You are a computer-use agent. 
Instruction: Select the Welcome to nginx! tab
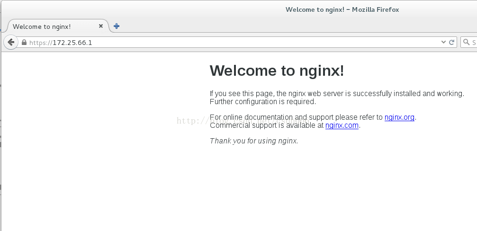click(x=57, y=26)
